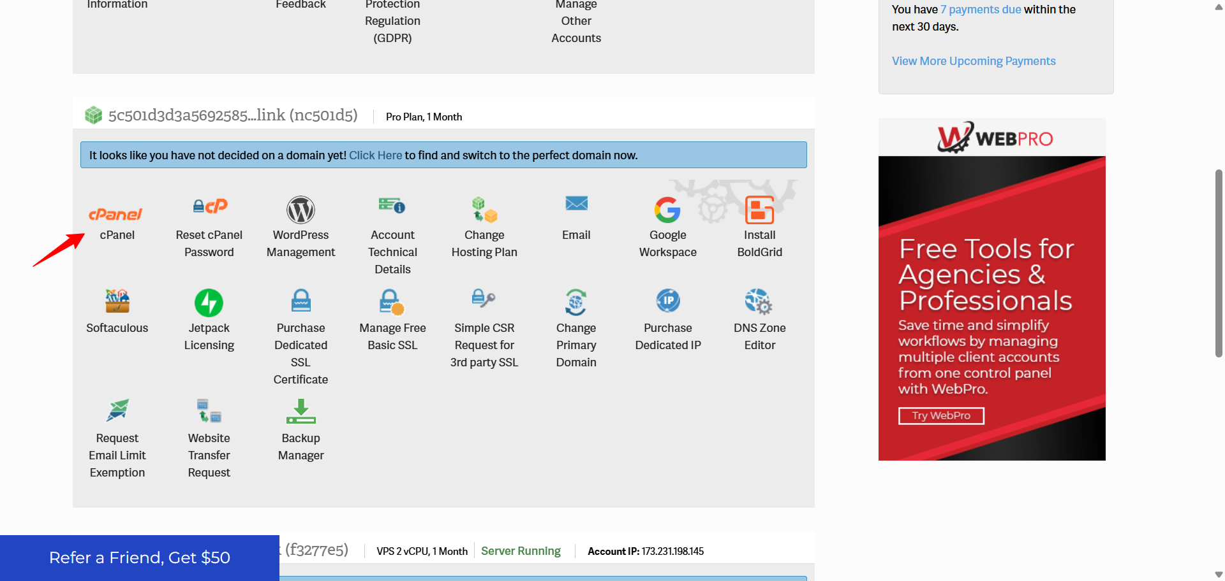Click Try WebPro button
Image resolution: width=1225 pixels, height=581 pixels.
pyautogui.click(x=941, y=415)
